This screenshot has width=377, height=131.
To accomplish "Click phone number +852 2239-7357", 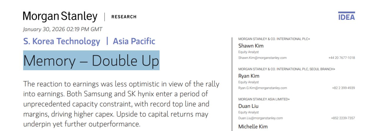I will click(x=343, y=118).
